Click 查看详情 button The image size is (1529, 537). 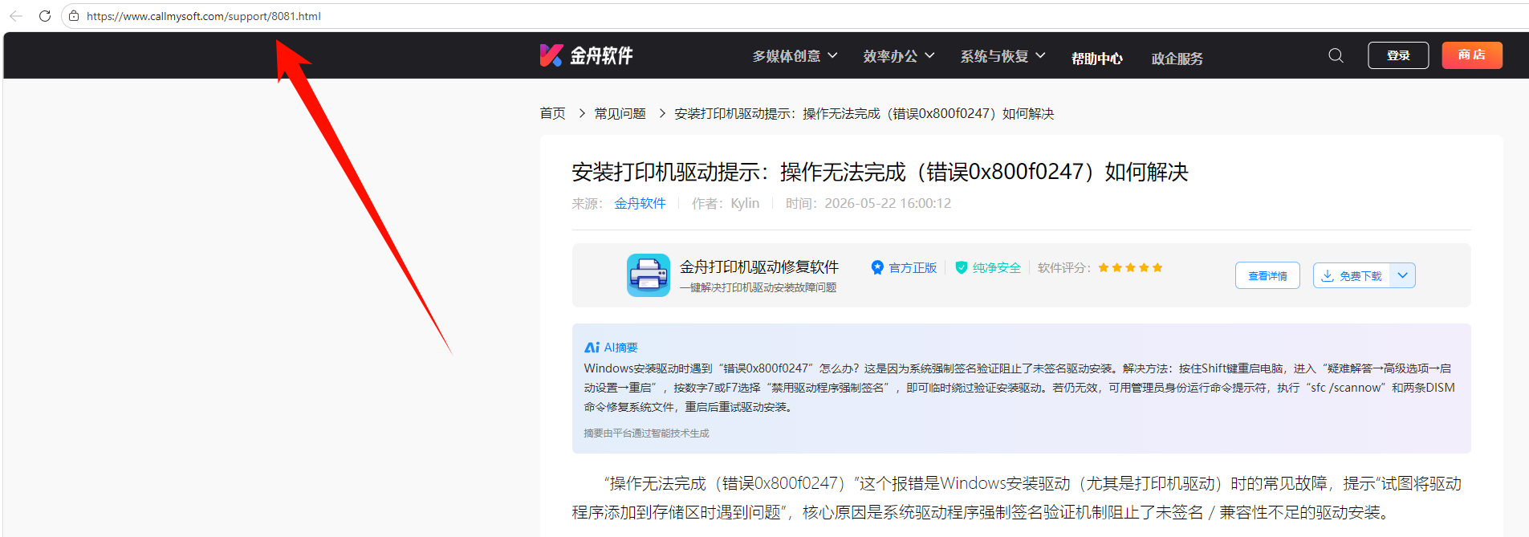1267,275
